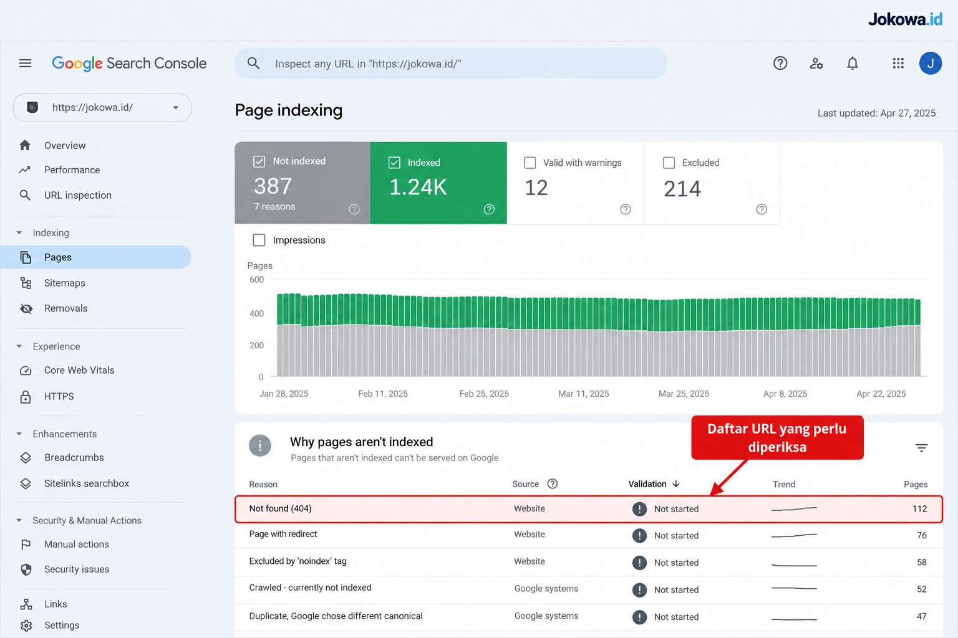Enable the Impressions checkbox
This screenshot has height=638, width=958.
pyautogui.click(x=259, y=240)
